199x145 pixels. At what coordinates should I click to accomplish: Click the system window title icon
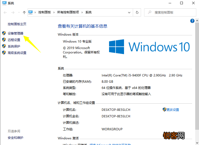pyautogui.click(x=4, y=3)
